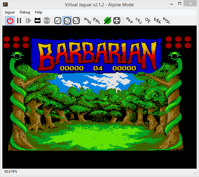Open the 68K disassembly browser

coord(157,21)
